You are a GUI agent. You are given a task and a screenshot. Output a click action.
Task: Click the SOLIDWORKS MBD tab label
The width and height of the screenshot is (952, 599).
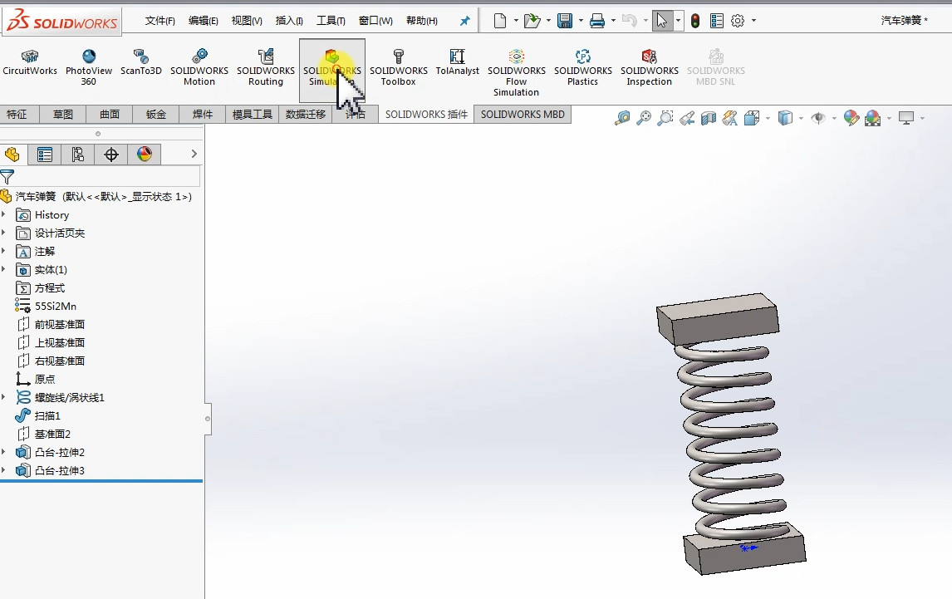click(523, 114)
